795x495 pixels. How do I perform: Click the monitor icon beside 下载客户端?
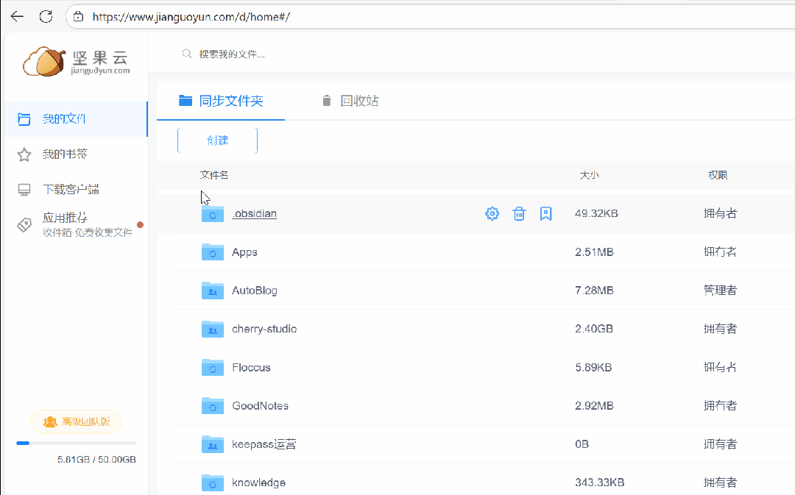[24, 190]
